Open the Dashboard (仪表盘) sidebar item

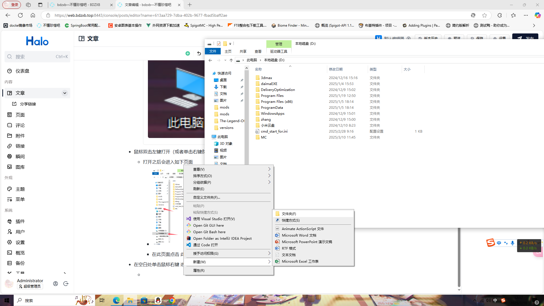point(22,71)
